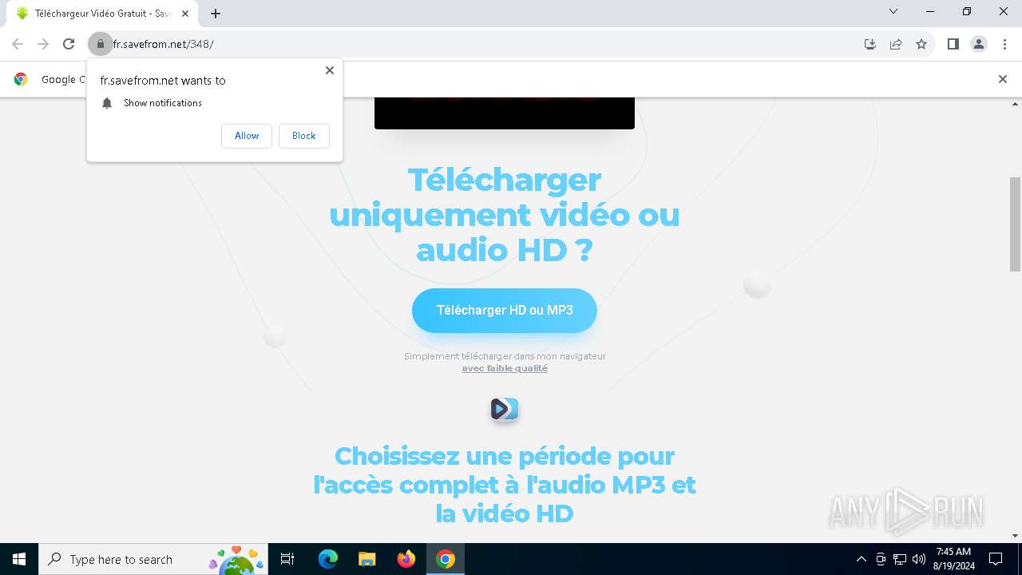Click the Show notifications label
Image resolution: width=1022 pixels, height=575 pixels.
click(163, 103)
